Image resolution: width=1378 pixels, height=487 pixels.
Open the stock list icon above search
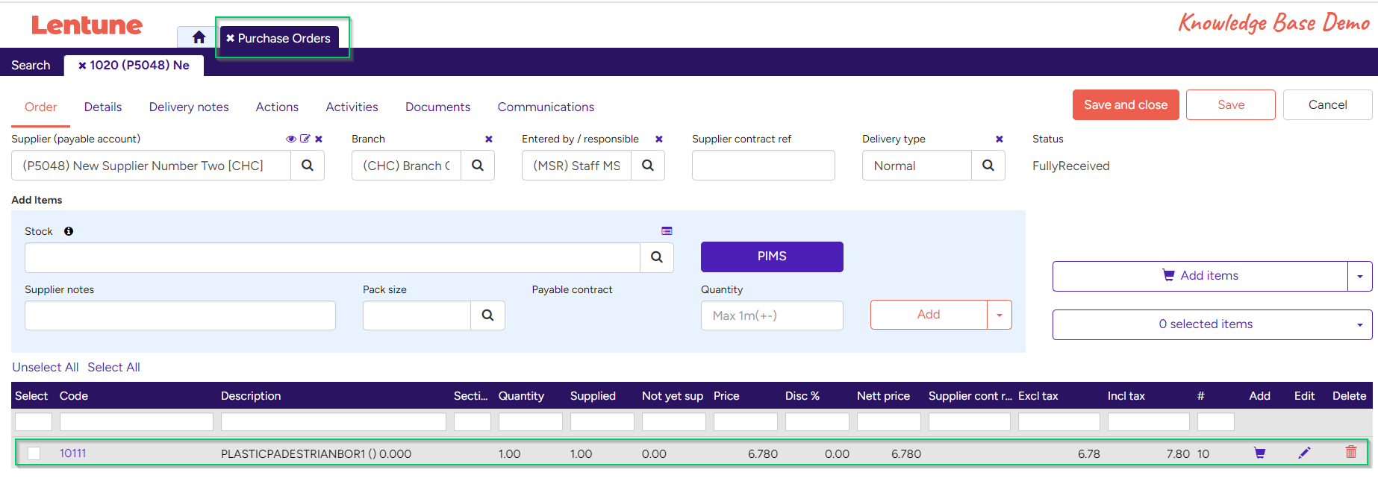click(667, 231)
